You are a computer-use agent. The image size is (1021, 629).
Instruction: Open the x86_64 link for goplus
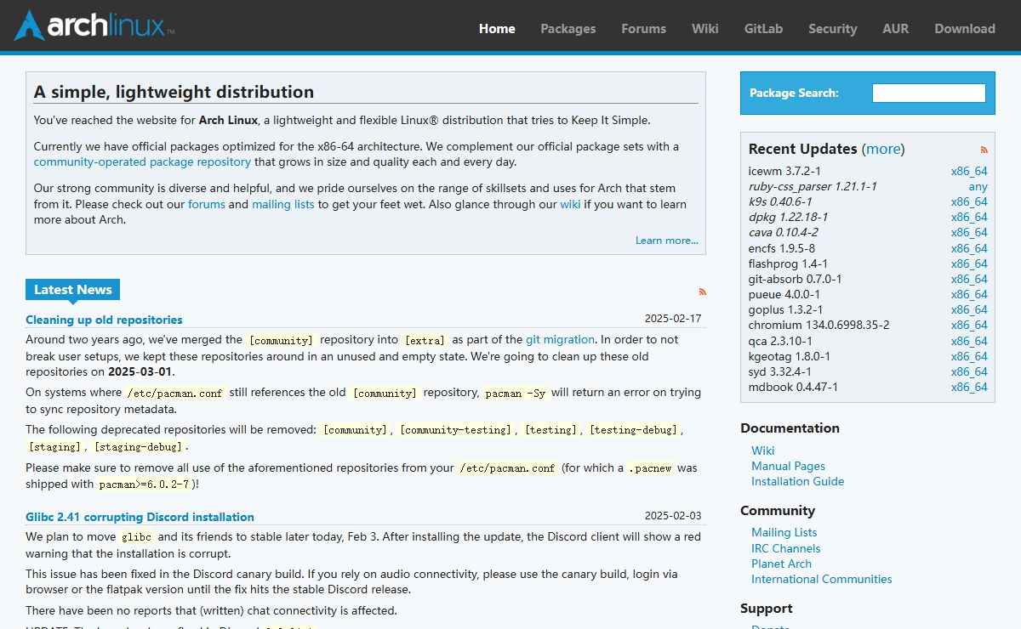coord(969,309)
